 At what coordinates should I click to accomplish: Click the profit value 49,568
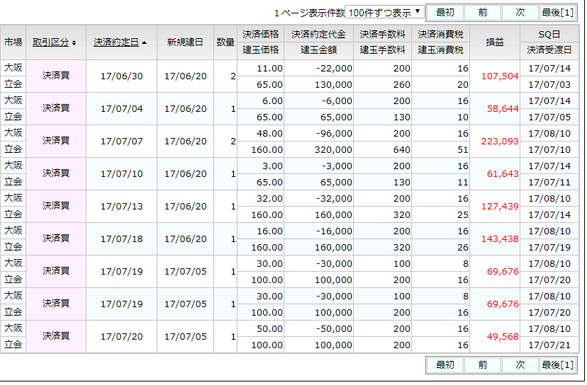(x=503, y=337)
